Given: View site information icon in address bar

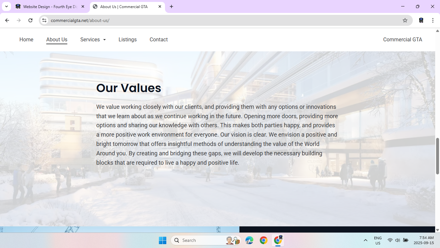Looking at the screenshot, I should (44, 20).
